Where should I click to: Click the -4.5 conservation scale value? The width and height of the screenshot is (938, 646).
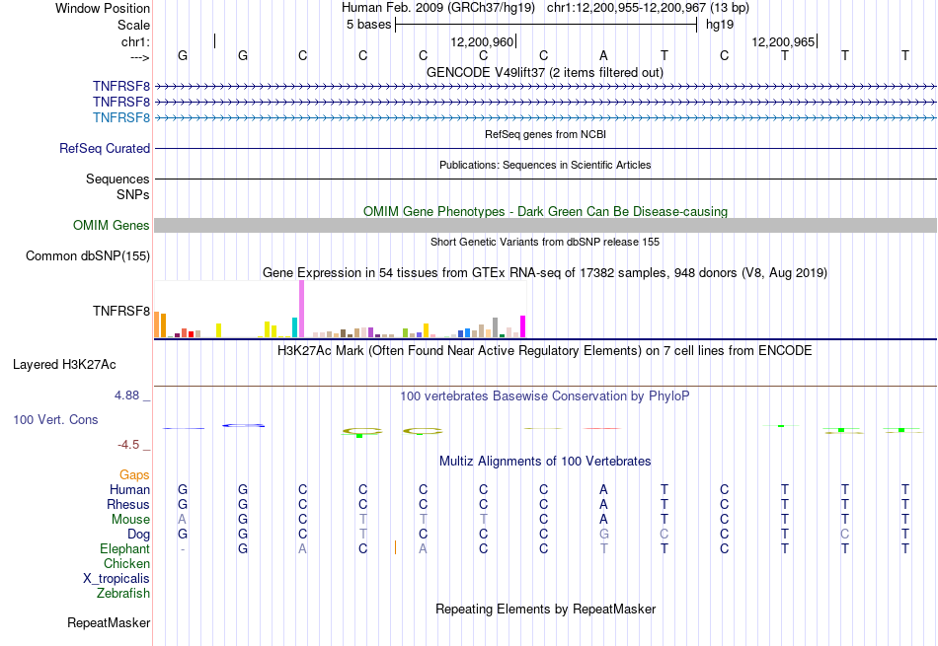[x=128, y=445]
